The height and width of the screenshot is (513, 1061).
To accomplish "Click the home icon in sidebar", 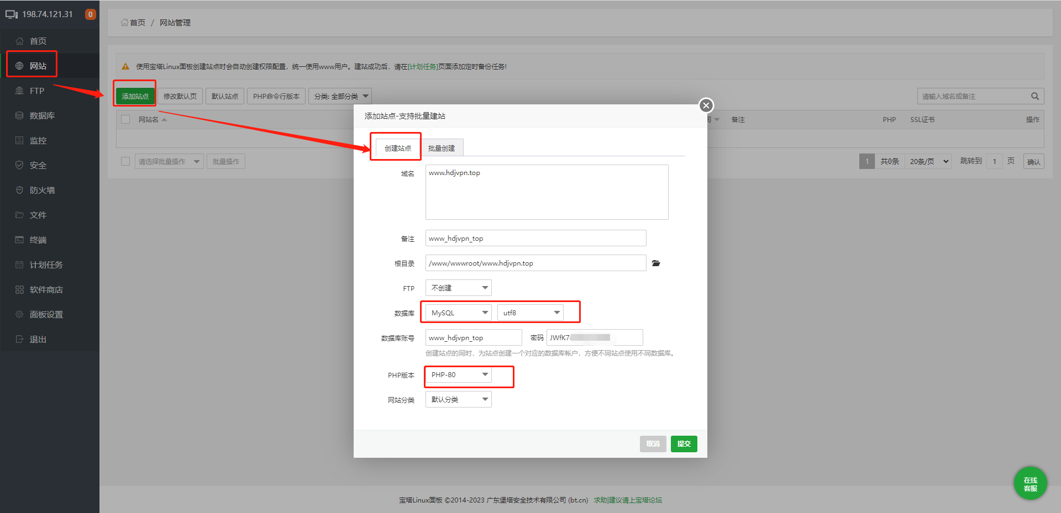I will (x=19, y=41).
